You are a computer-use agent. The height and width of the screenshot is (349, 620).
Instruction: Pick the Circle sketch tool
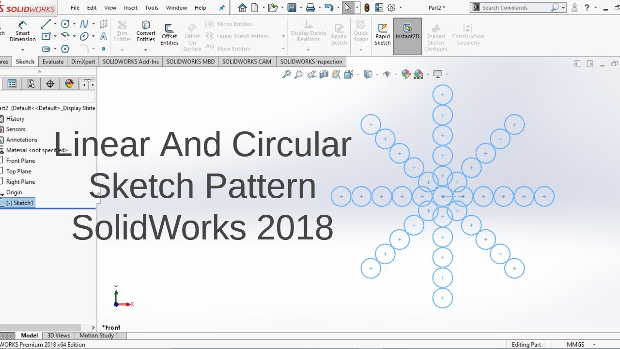pyautogui.click(x=65, y=24)
